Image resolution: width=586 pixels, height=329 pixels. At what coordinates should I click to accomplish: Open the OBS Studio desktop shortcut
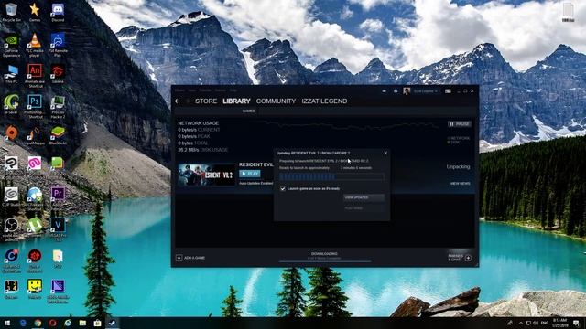click(12, 228)
